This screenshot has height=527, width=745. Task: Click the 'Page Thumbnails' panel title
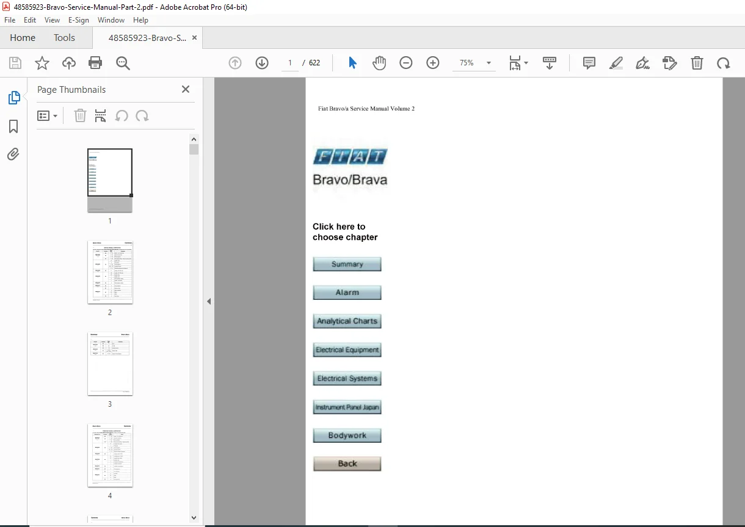(x=71, y=90)
